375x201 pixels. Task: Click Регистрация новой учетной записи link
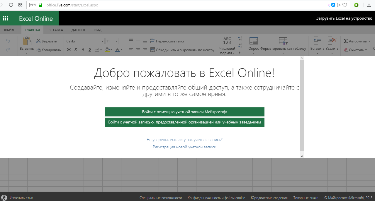(x=184, y=147)
